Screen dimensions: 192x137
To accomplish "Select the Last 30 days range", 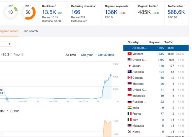I will click(106, 55).
